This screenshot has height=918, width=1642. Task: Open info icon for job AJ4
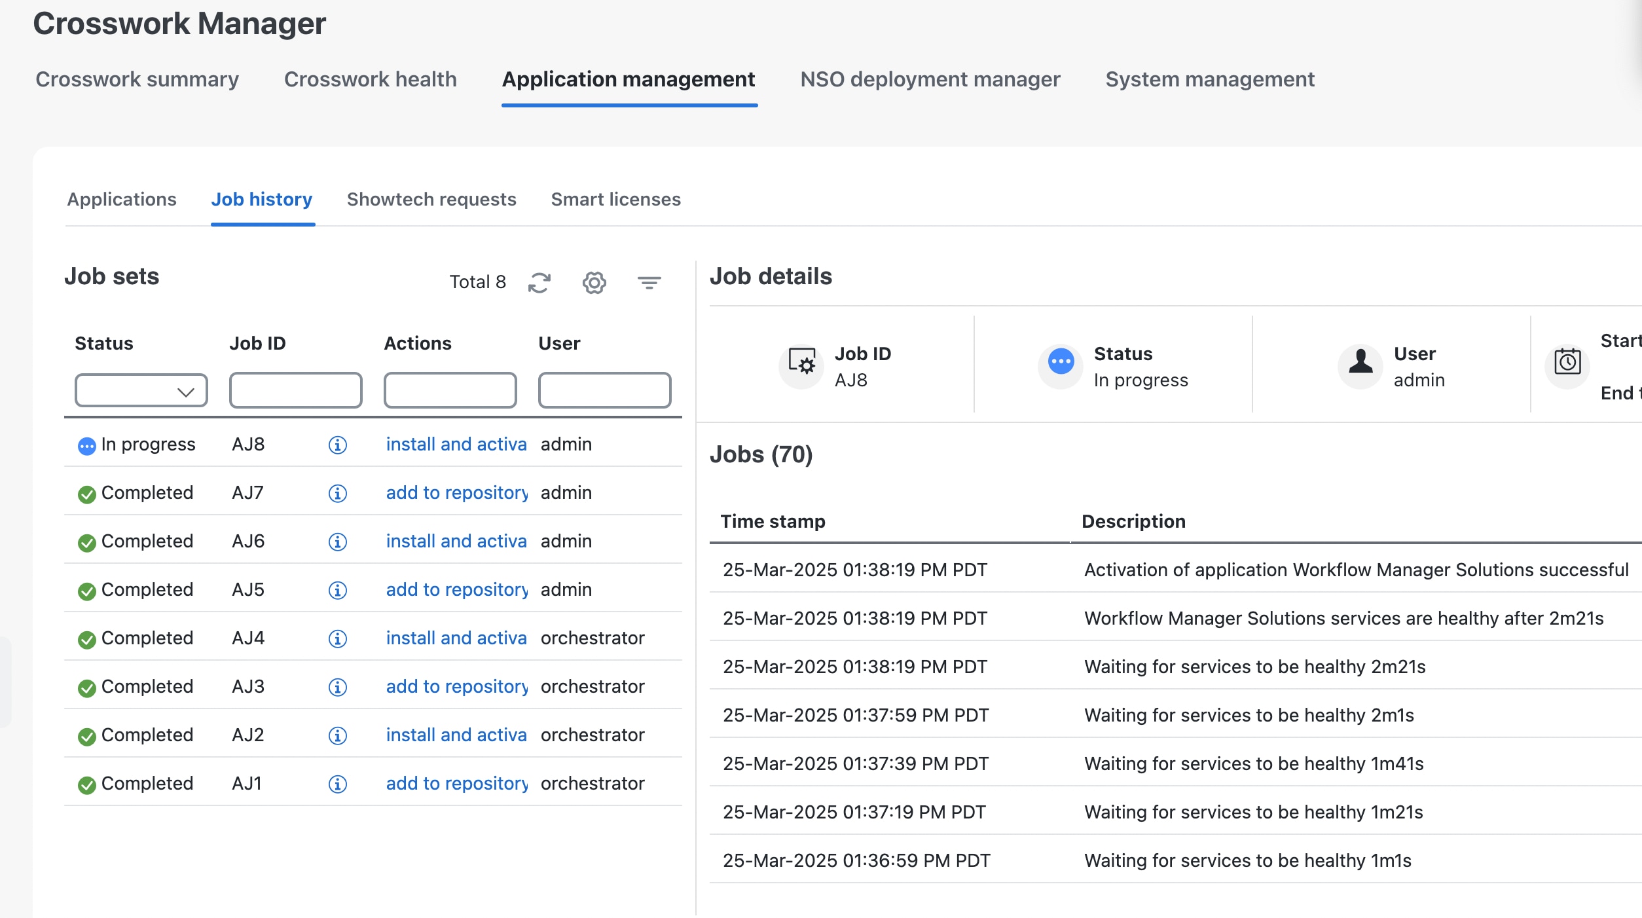338,639
